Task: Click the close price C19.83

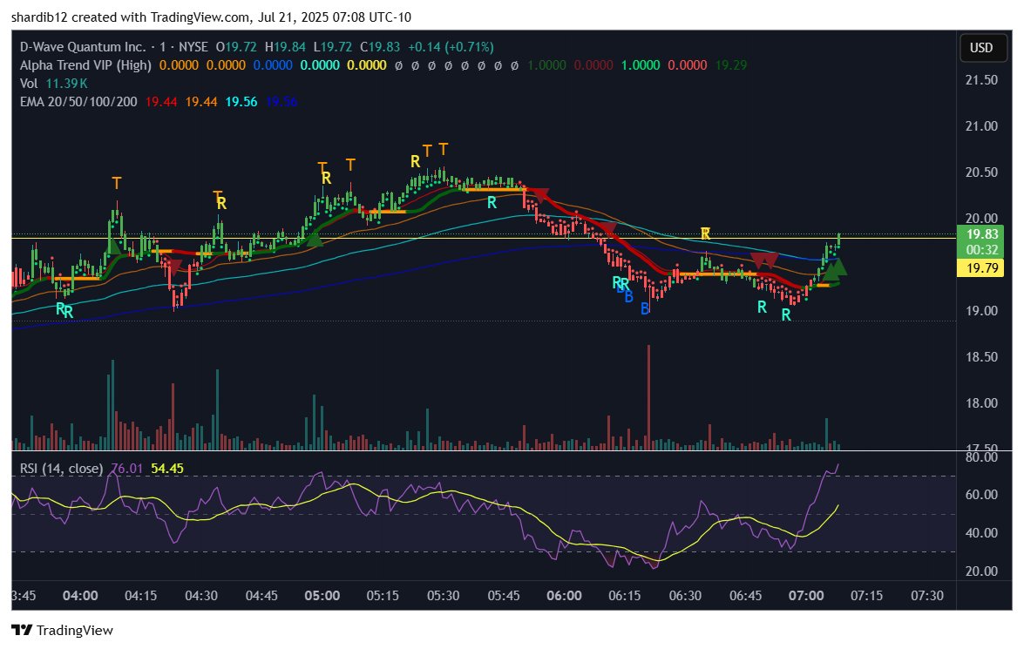Action: [x=380, y=47]
